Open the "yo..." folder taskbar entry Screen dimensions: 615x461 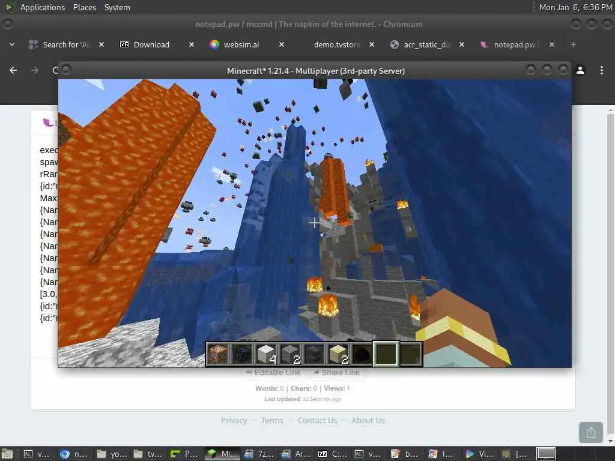112,454
